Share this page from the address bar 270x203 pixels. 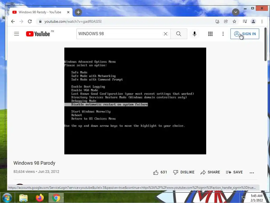[x=226, y=21]
